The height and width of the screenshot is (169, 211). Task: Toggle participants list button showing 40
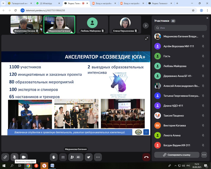click(x=75, y=157)
